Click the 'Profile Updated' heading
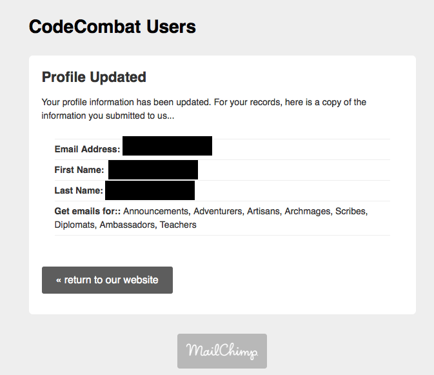The image size is (434, 375). point(94,77)
